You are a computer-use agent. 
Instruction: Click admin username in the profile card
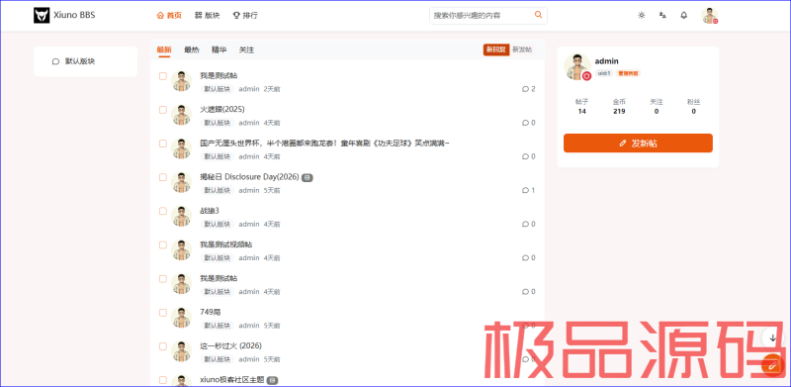click(x=607, y=61)
